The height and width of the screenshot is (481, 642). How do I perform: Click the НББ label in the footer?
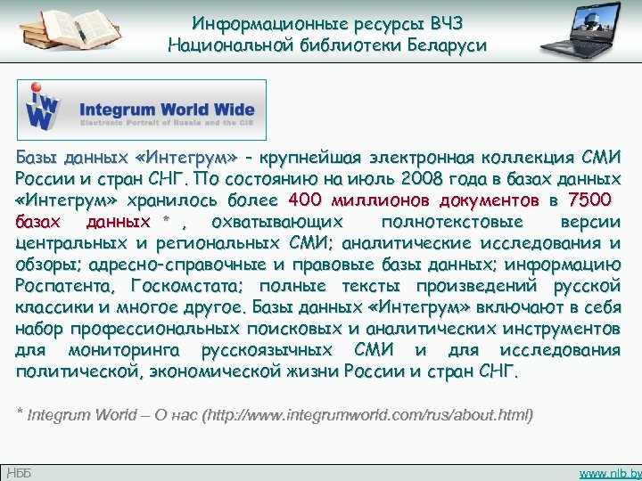coord(19,474)
